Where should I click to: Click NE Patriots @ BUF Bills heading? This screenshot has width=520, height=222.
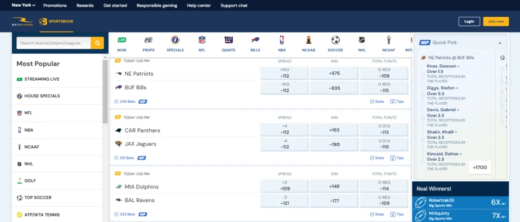[451, 57]
